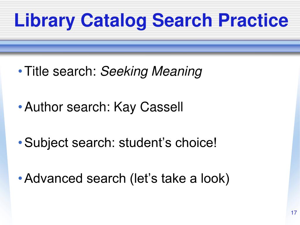The image size is (300, 225).
Task: Click the name Kay Cassell
Action: click(x=149, y=107)
